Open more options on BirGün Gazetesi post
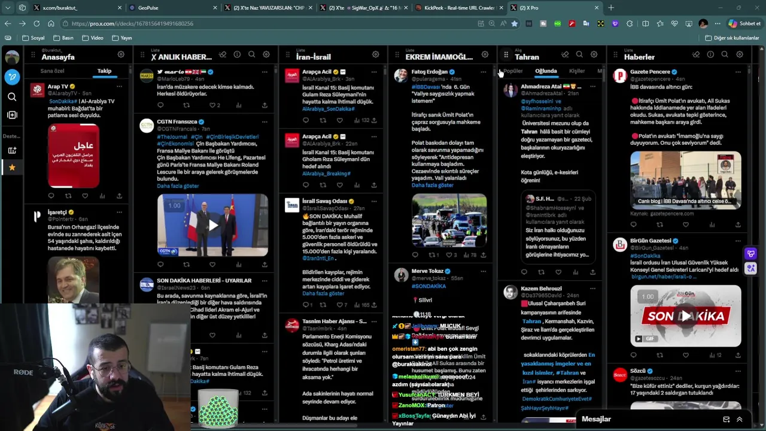Screen dimensions: 766x431 click(738, 241)
